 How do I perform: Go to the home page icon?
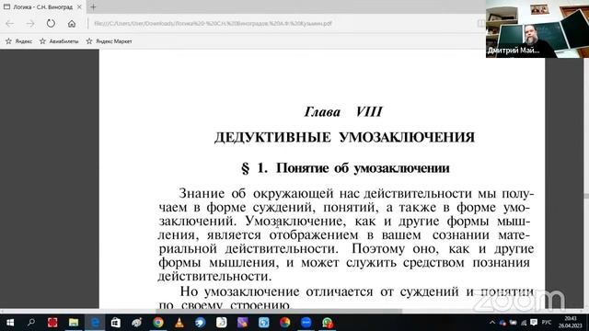(x=72, y=24)
